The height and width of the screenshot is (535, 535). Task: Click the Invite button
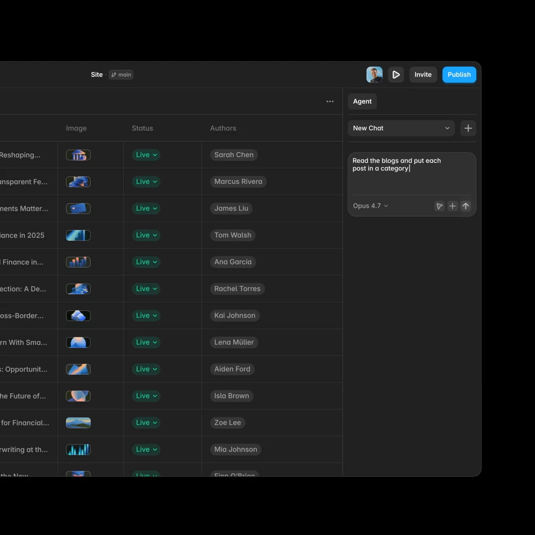423,75
